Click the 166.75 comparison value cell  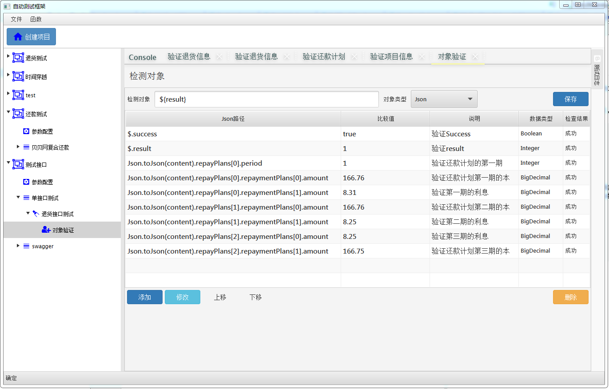point(385,251)
